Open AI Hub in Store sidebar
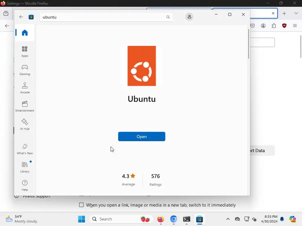 click(x=25, y=124)
